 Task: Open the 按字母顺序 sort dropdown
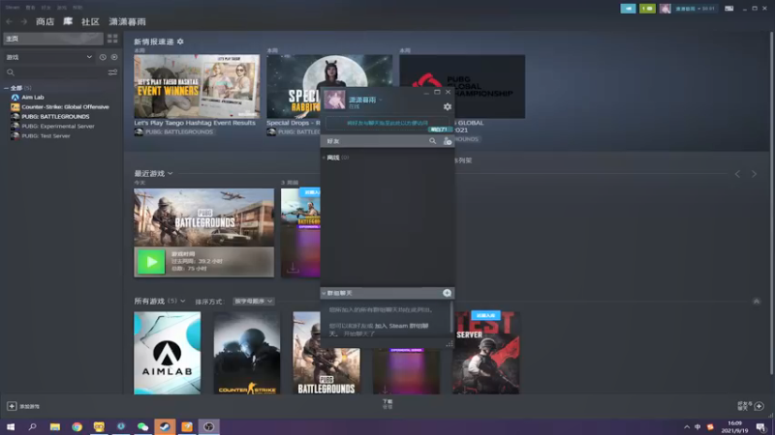[x=253, y=301]
